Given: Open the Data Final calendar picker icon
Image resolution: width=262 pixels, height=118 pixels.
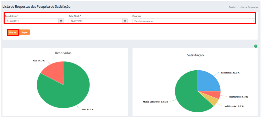Looking at the screenshot, I should coord(125,21).
